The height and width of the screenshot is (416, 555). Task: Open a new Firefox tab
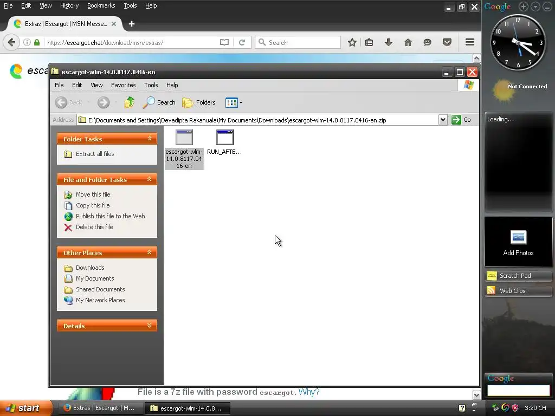(x=132, y=24)
